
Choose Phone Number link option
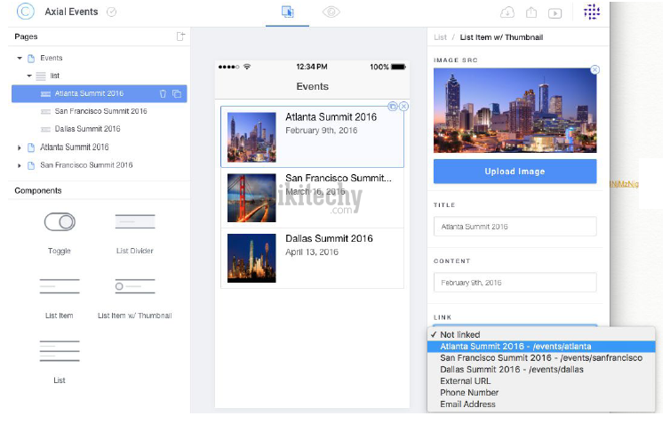click(541, 392)
